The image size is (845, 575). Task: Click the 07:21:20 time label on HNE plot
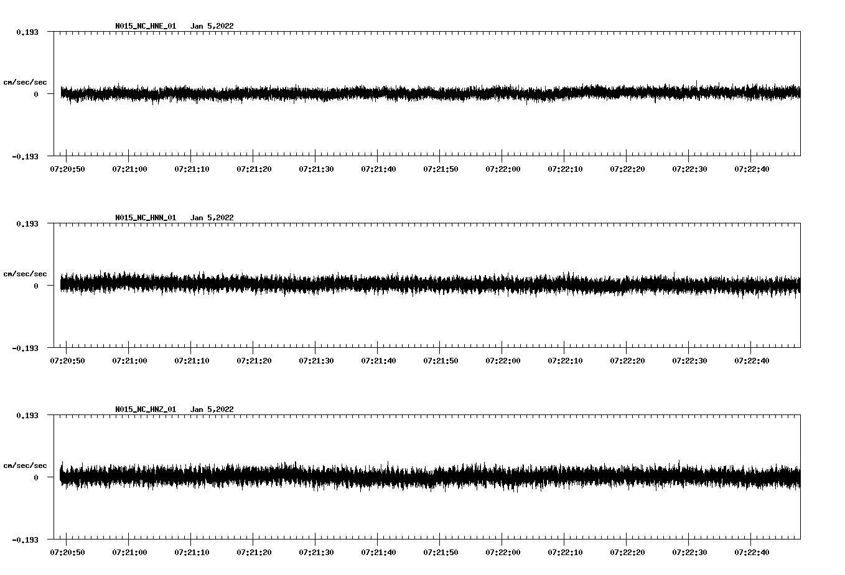pos(254,169)
